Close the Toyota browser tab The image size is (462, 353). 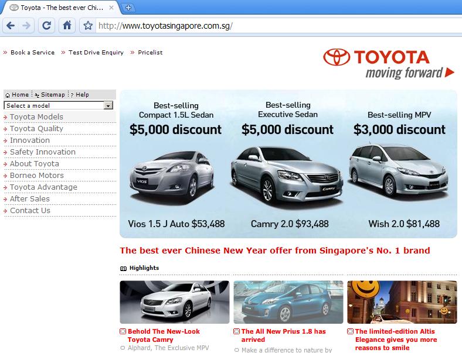tap(111, 8)
